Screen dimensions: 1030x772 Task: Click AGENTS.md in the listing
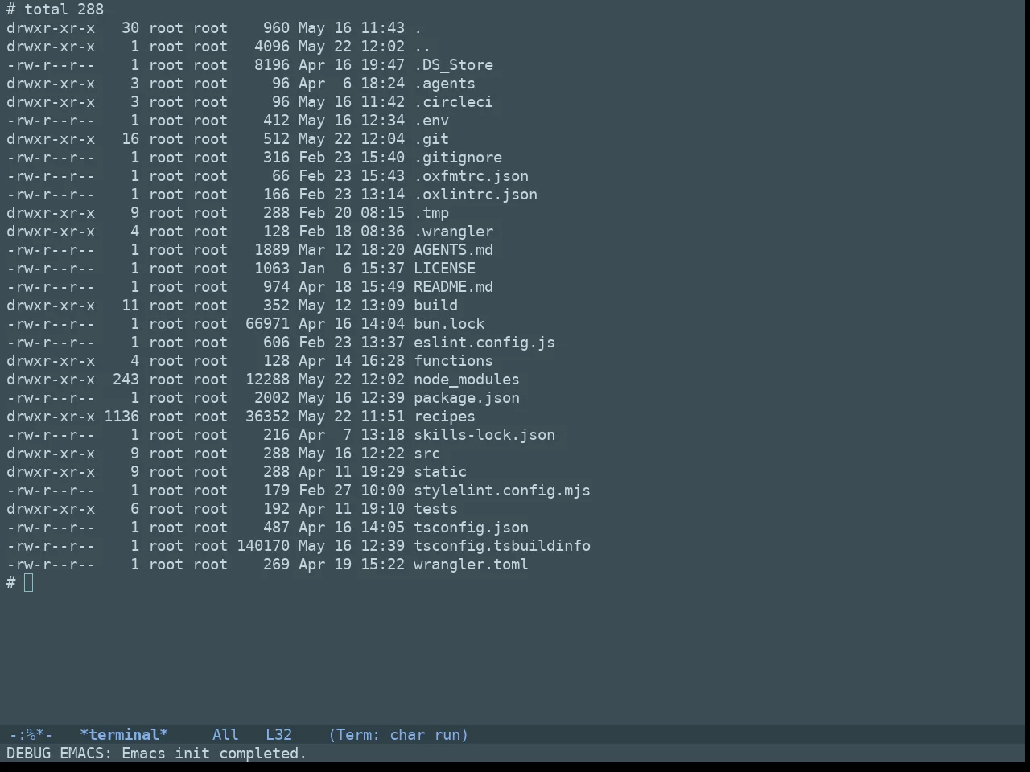pos(454,250)
